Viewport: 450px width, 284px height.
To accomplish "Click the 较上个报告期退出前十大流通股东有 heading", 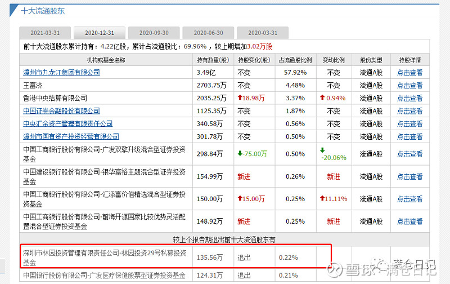I will [x=224, y=239].
